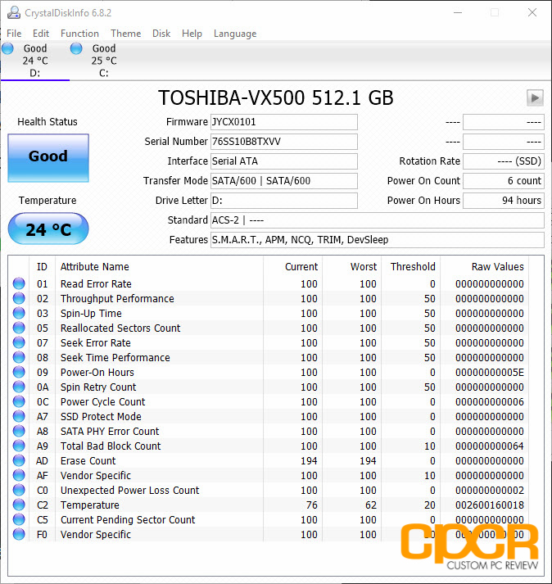Click the Serial Number field
The height and width of the screenshot is (584, 552).
click(x=284, y=142)
